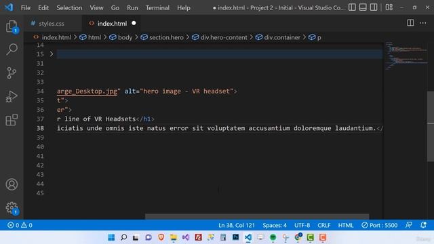This screenshot has height=244, width=434.
Task: Open the Help menu
Action: (x=184, y=7)
